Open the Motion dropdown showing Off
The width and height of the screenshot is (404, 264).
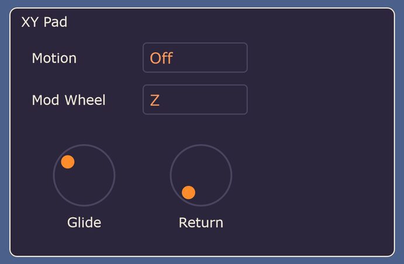point(195,58)
